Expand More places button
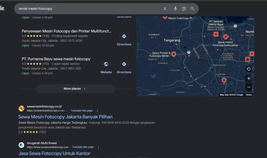This screenshot has width=267, height=158. click(x=75, y=89)
